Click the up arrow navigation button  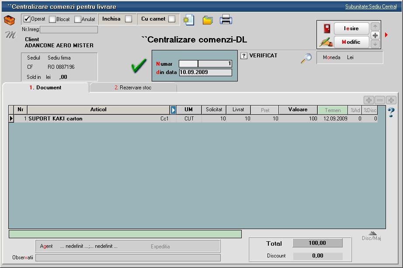point(375,27)
